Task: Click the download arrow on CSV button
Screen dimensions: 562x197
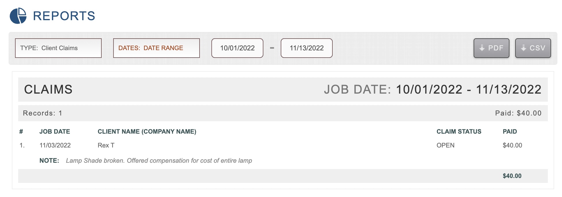Action: pos(523,48)
